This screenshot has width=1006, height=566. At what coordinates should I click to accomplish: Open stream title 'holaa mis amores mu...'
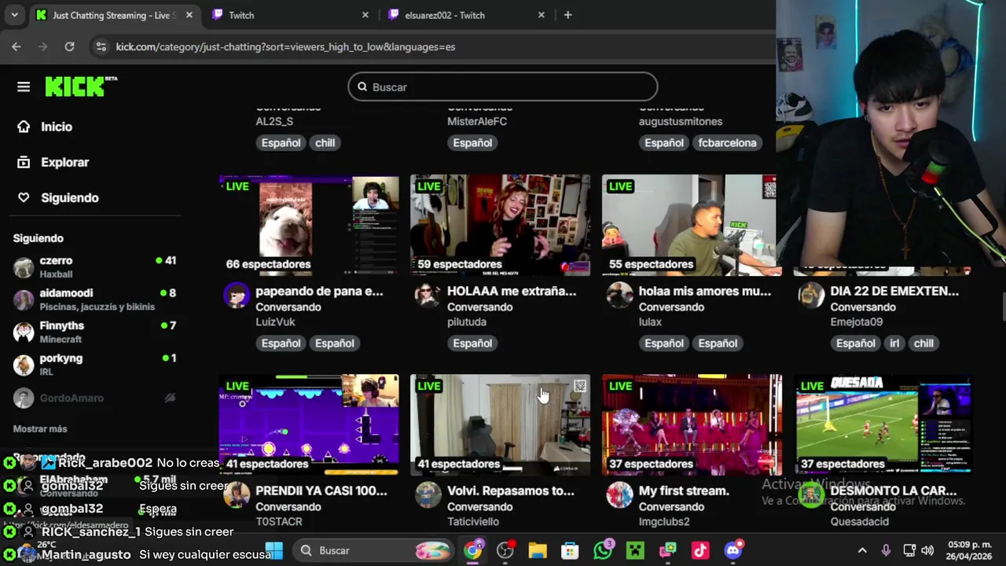pos(703,291)
